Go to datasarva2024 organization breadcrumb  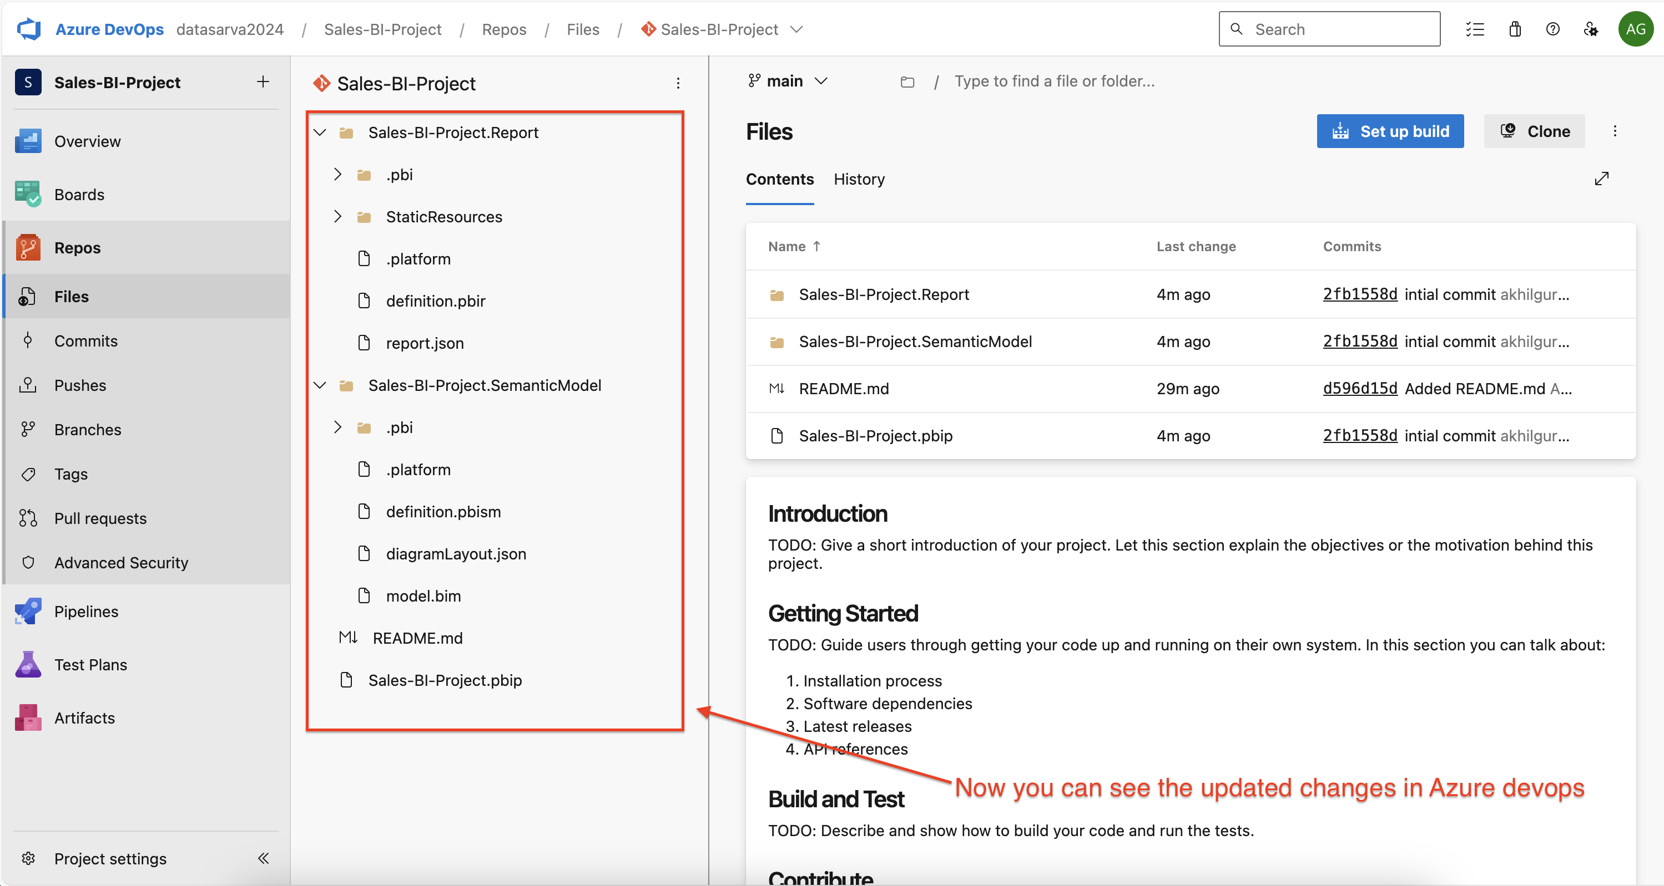[x=230, y=29]
